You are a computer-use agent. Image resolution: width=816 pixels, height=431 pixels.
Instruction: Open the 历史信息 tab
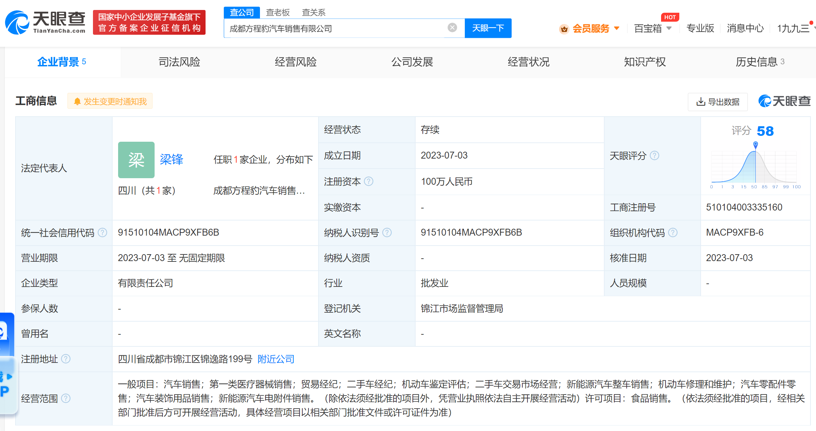tap(760, 62)
